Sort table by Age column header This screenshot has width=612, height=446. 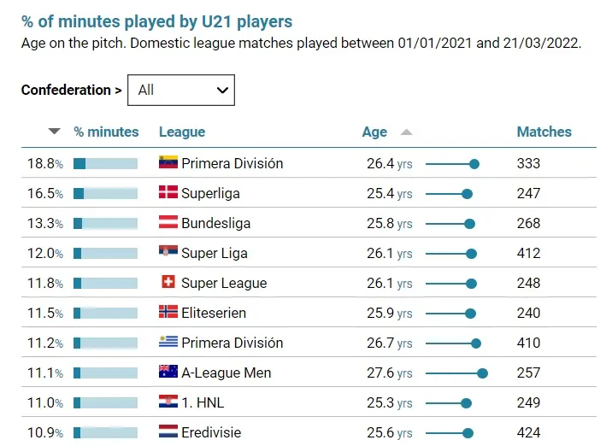pyautogui.click(x=374, y=132)
